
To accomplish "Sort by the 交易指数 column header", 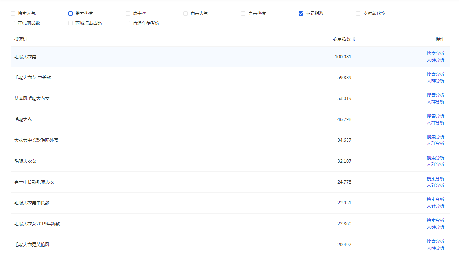I will click(x=341, y=39).
